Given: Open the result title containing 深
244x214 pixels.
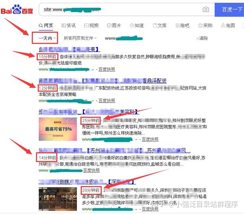Looking at the screenshot, I should [87, 182].
